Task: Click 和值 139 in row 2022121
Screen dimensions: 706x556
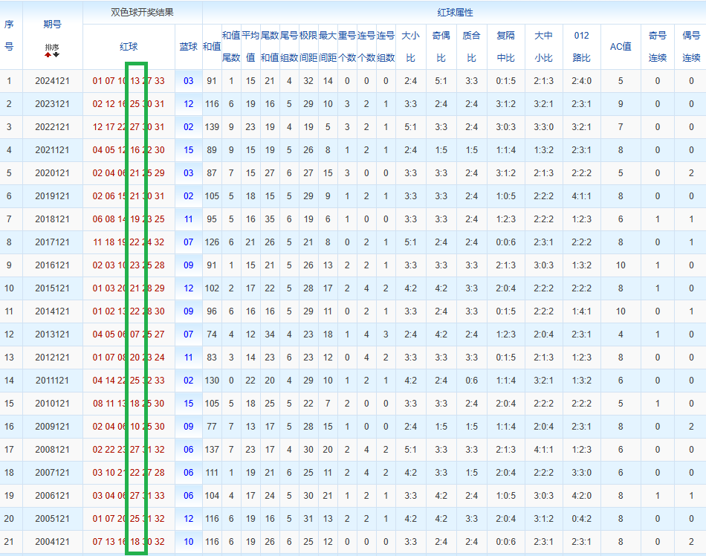Action: [x=212, y=127]
